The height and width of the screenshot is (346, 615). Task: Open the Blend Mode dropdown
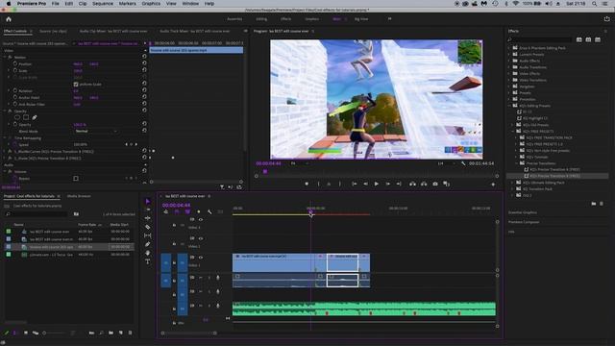(x=96, y=131)
